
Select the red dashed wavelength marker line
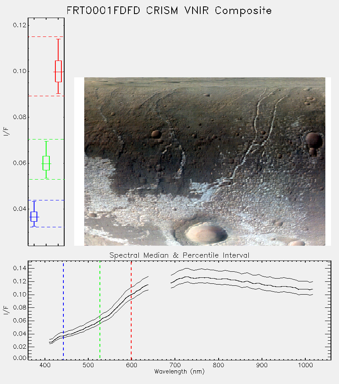point(131,311)
